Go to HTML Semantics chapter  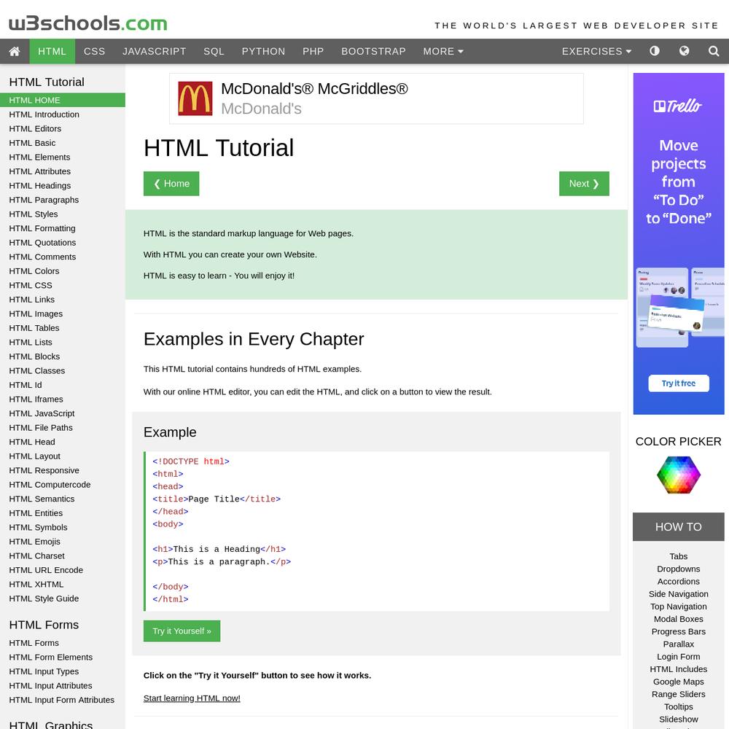(62, 499)
